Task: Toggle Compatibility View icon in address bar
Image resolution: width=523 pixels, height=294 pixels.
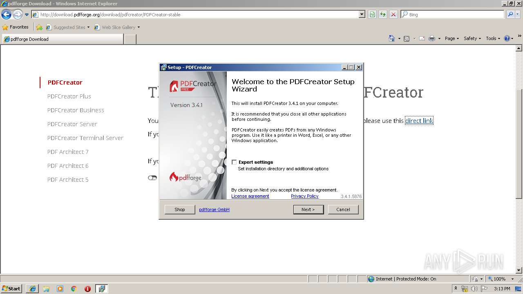Action: pyautogui.click(x=372, y=15)
